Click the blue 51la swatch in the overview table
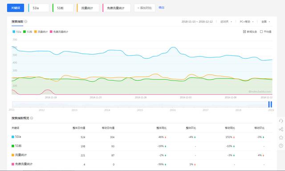Image resolution: width=285 pixels, height=171 pixels. (13, 137)
